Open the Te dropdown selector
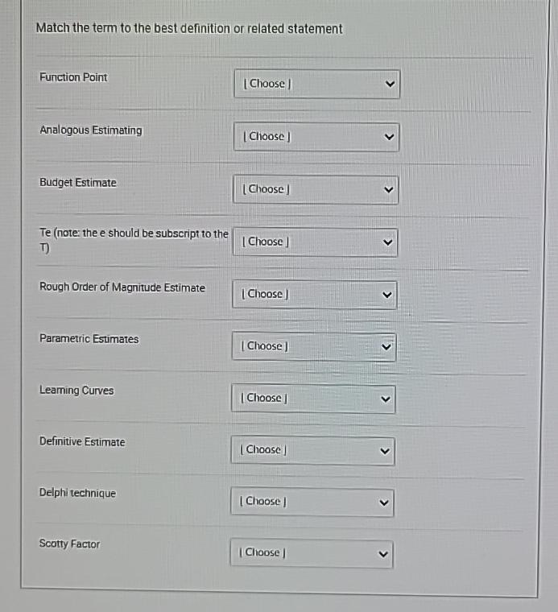 (316, 242)
